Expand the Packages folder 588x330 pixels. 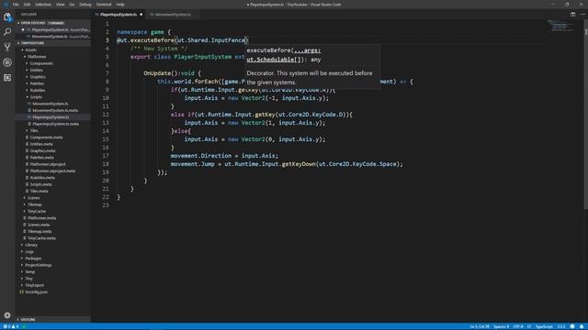(33, 258)
